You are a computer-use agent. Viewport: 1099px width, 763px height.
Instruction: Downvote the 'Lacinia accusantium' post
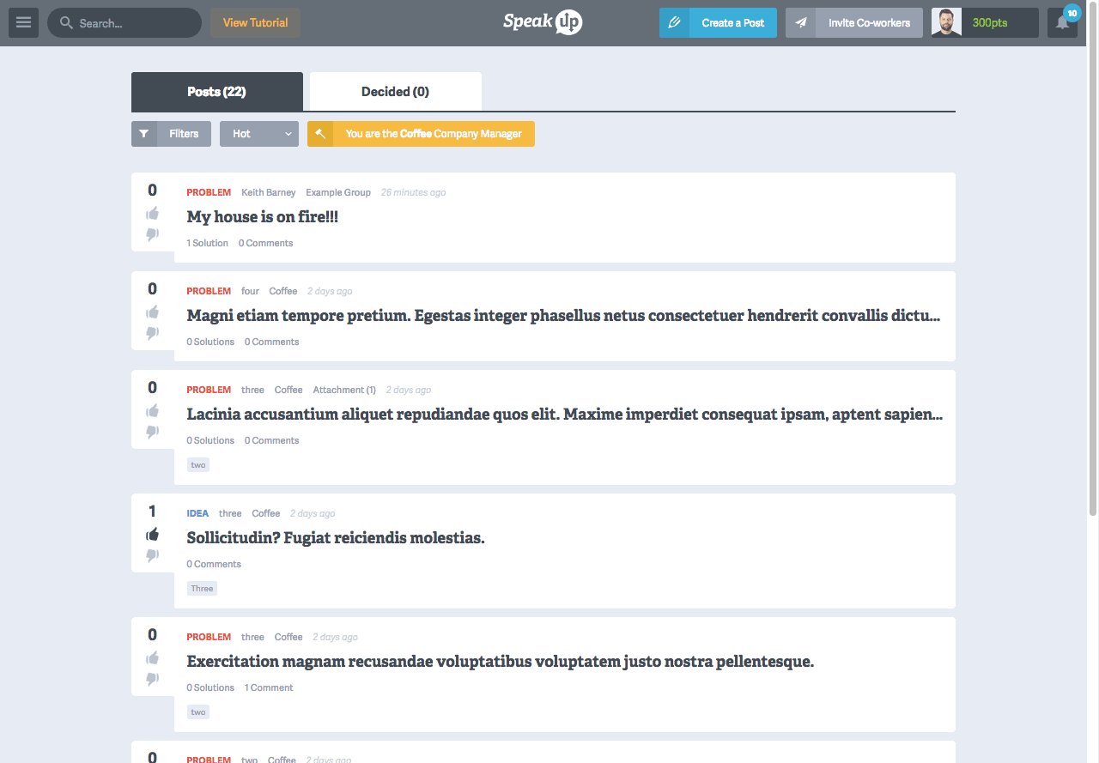[x=152, y=431]
